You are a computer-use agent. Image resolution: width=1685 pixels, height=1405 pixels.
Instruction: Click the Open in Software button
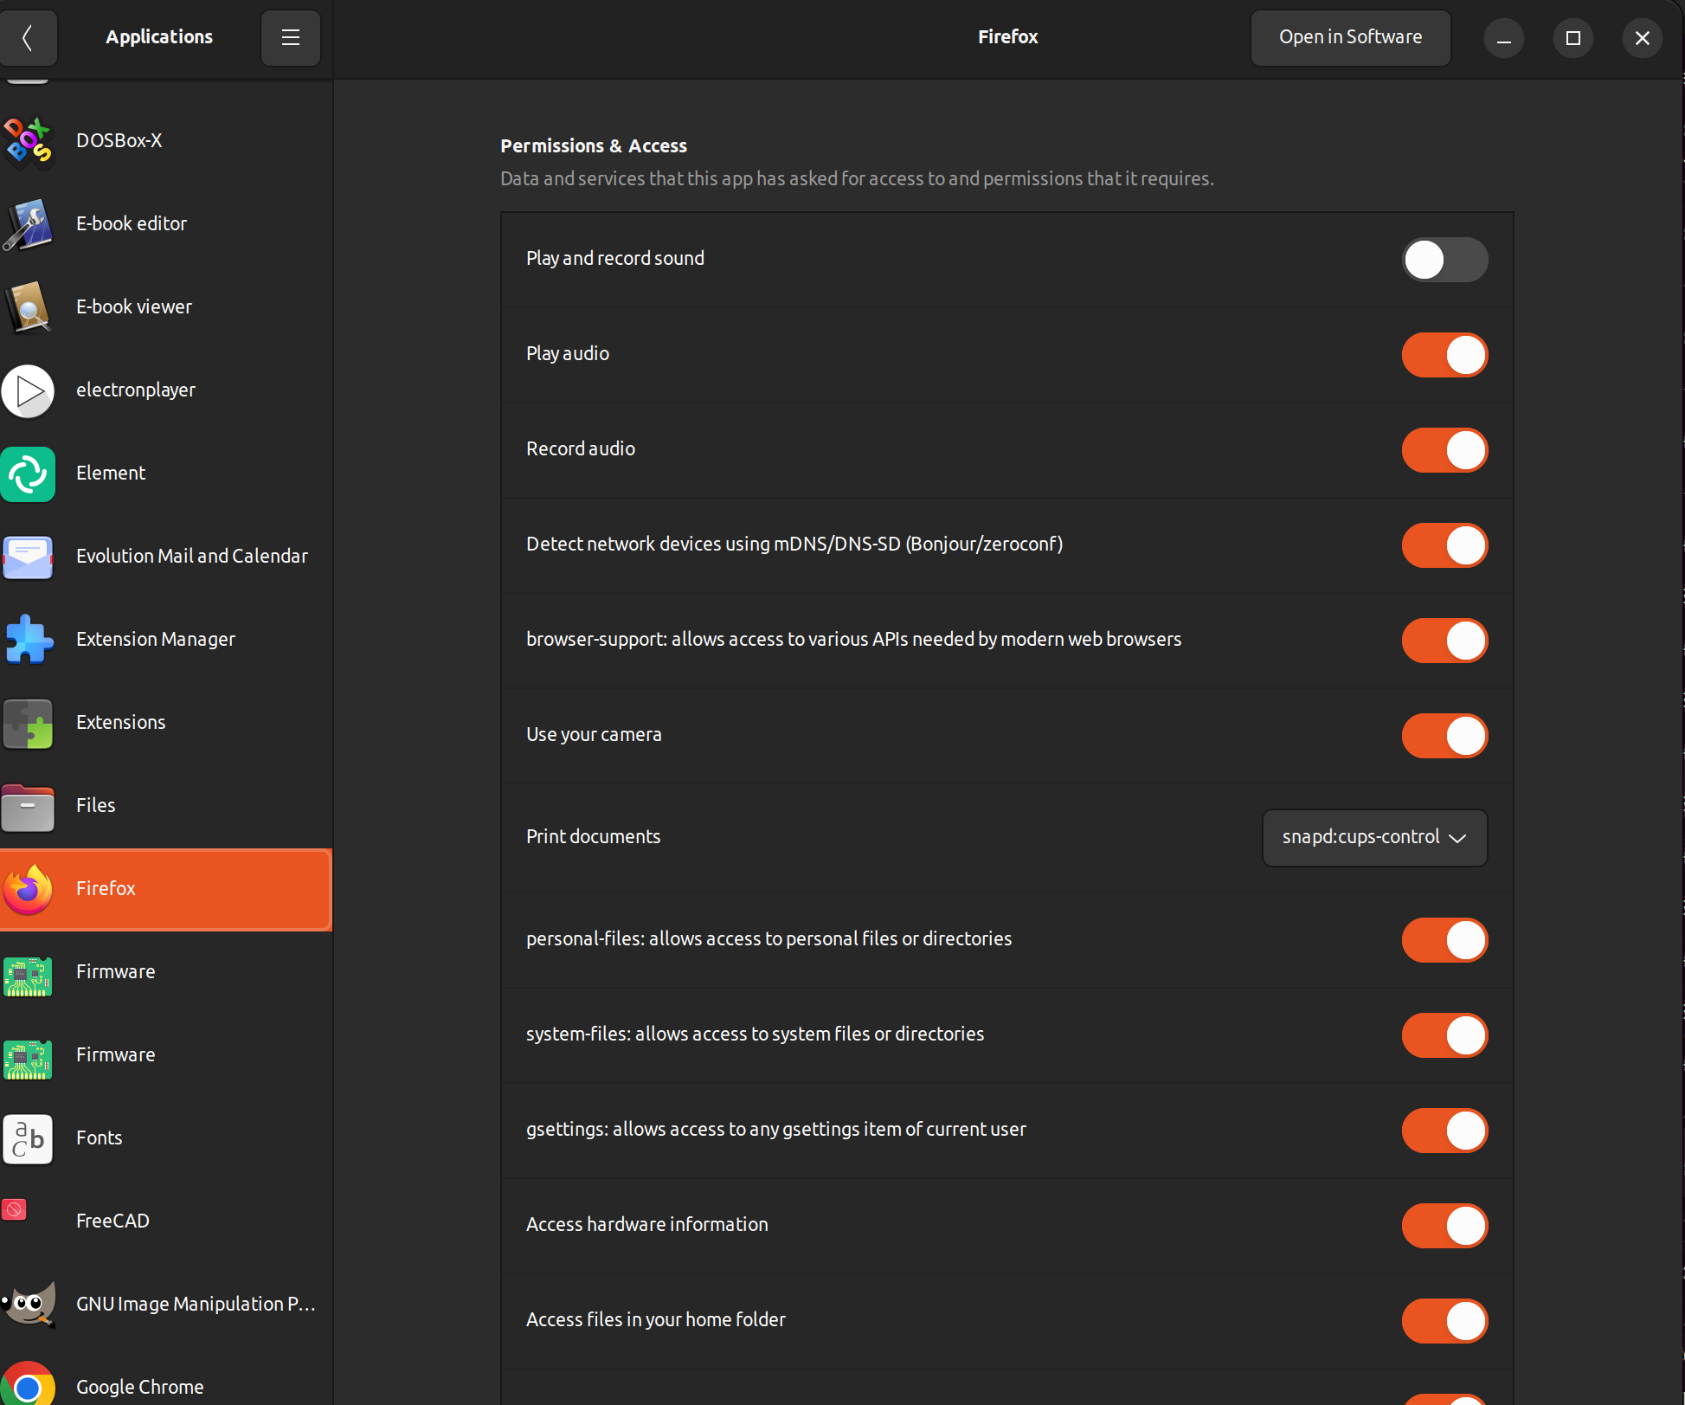1350,37
